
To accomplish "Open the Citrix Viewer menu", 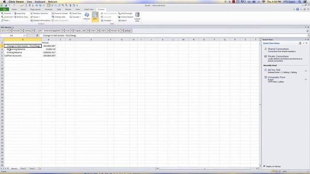I will tap(16, 1).
